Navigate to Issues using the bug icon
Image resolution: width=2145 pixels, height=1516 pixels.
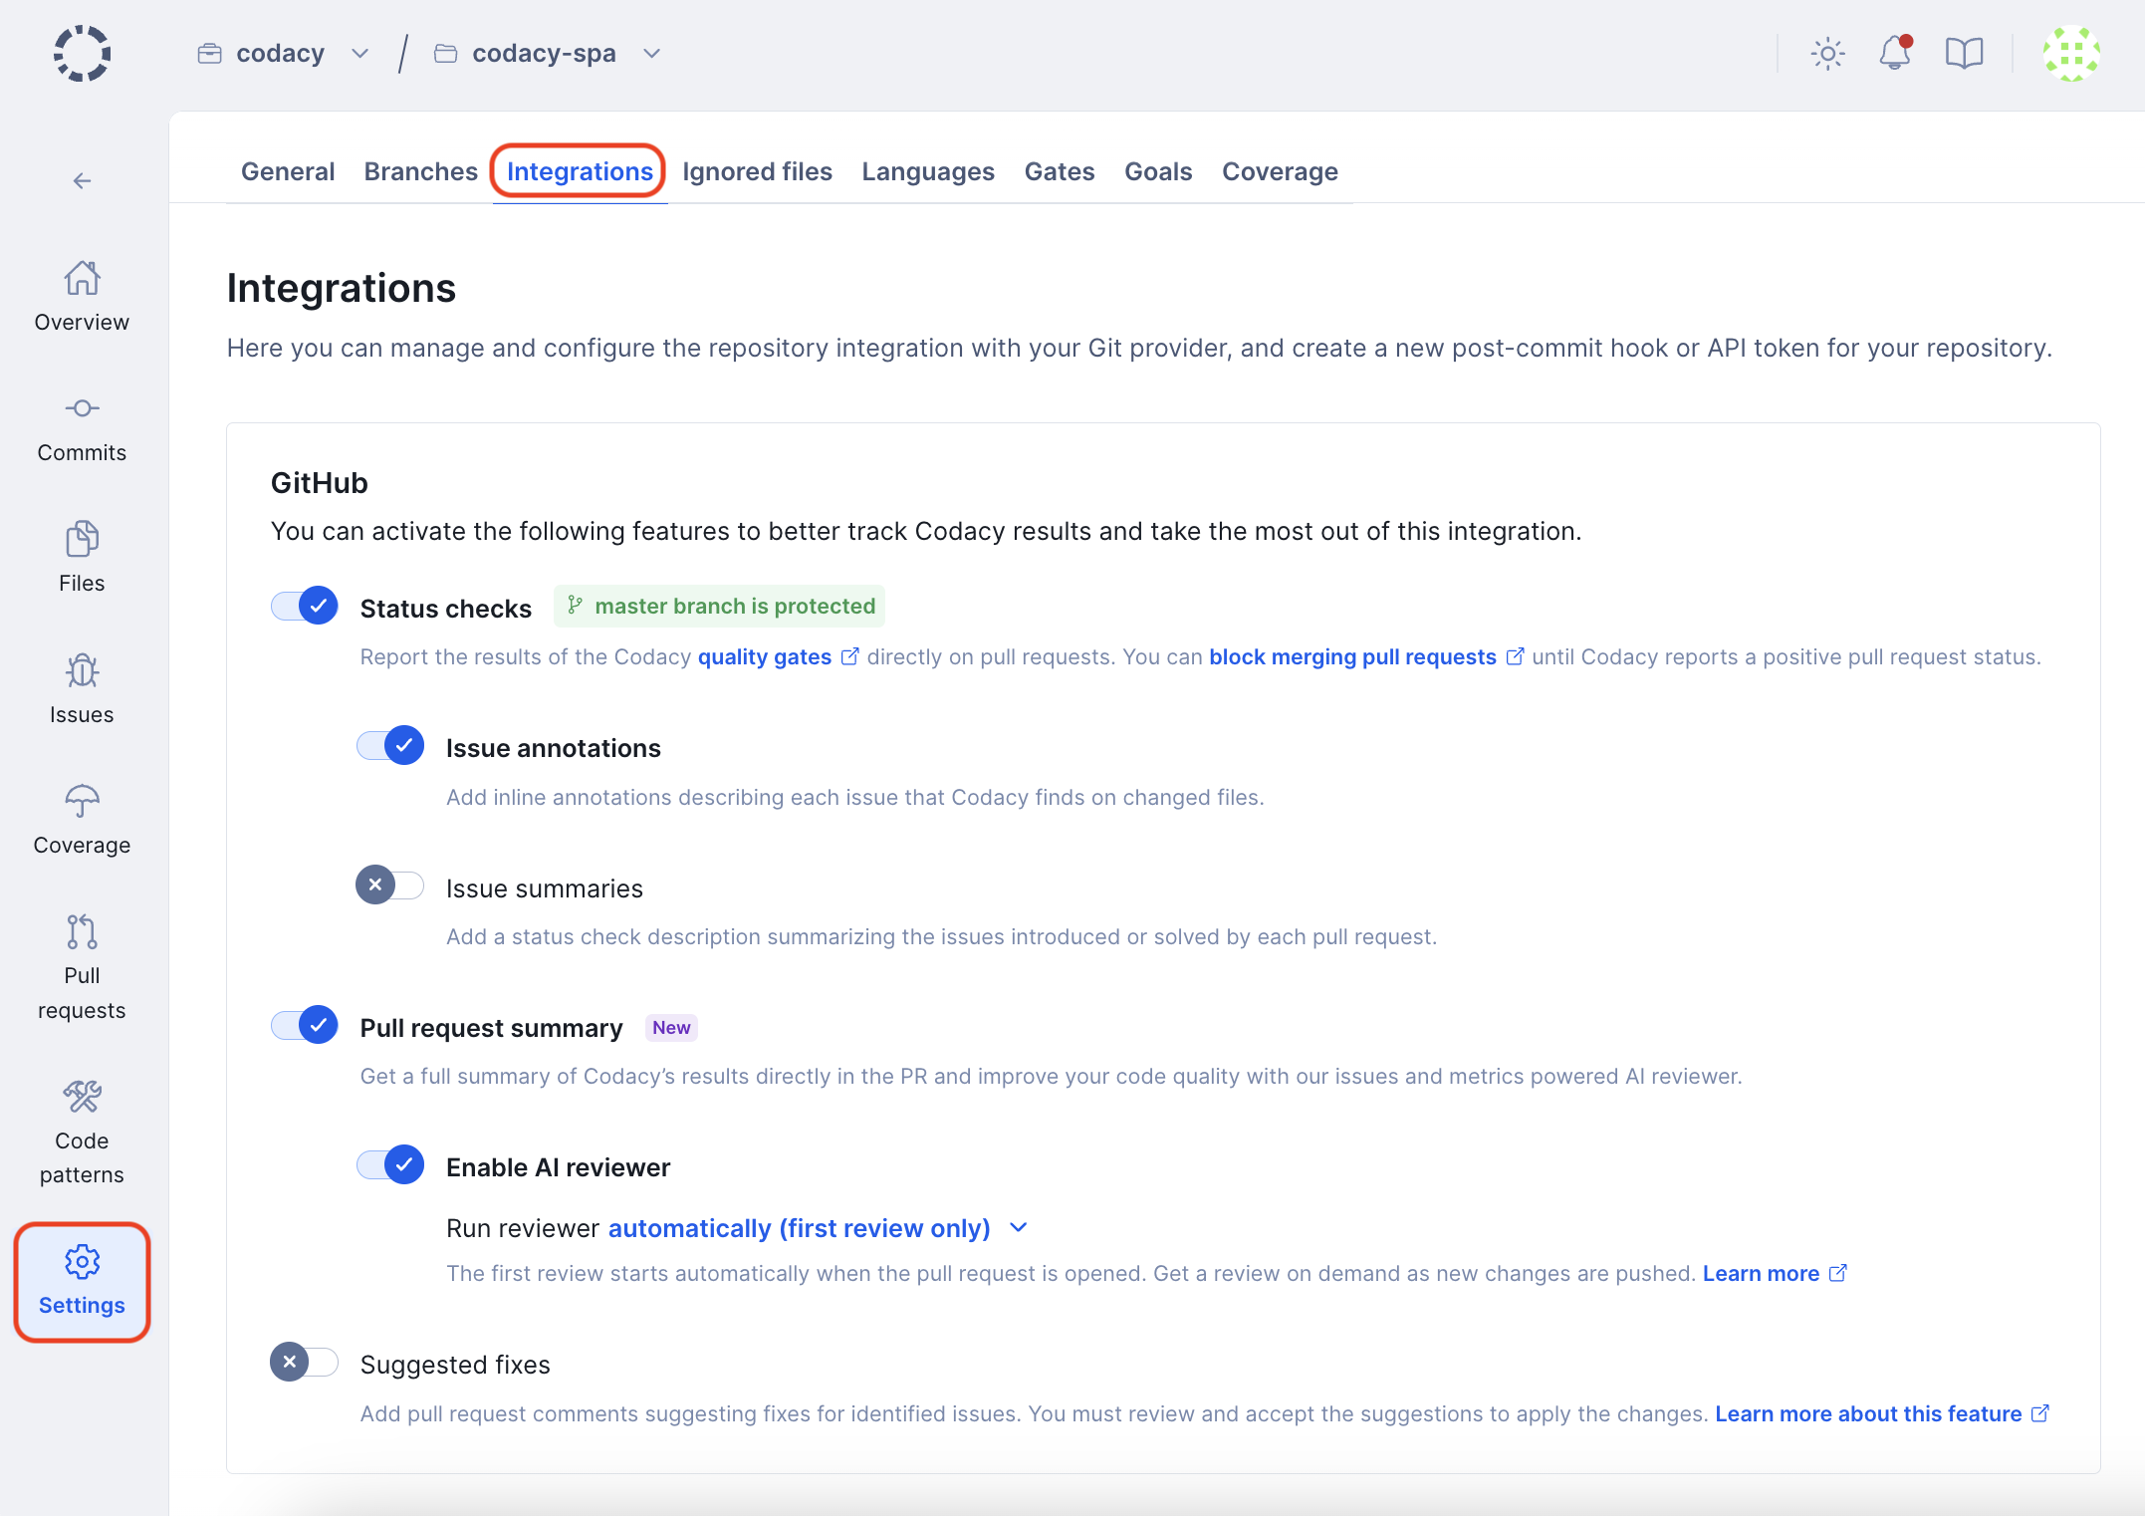pyautogui.click(x=82, y=689)
